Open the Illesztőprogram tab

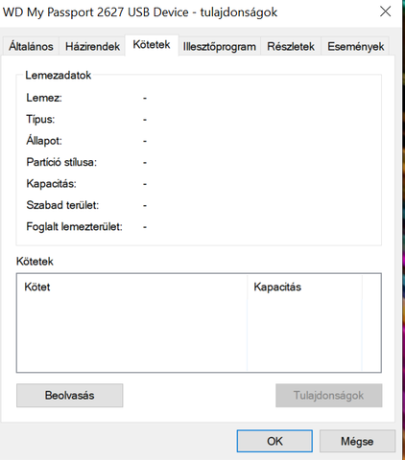coord(220,47)
